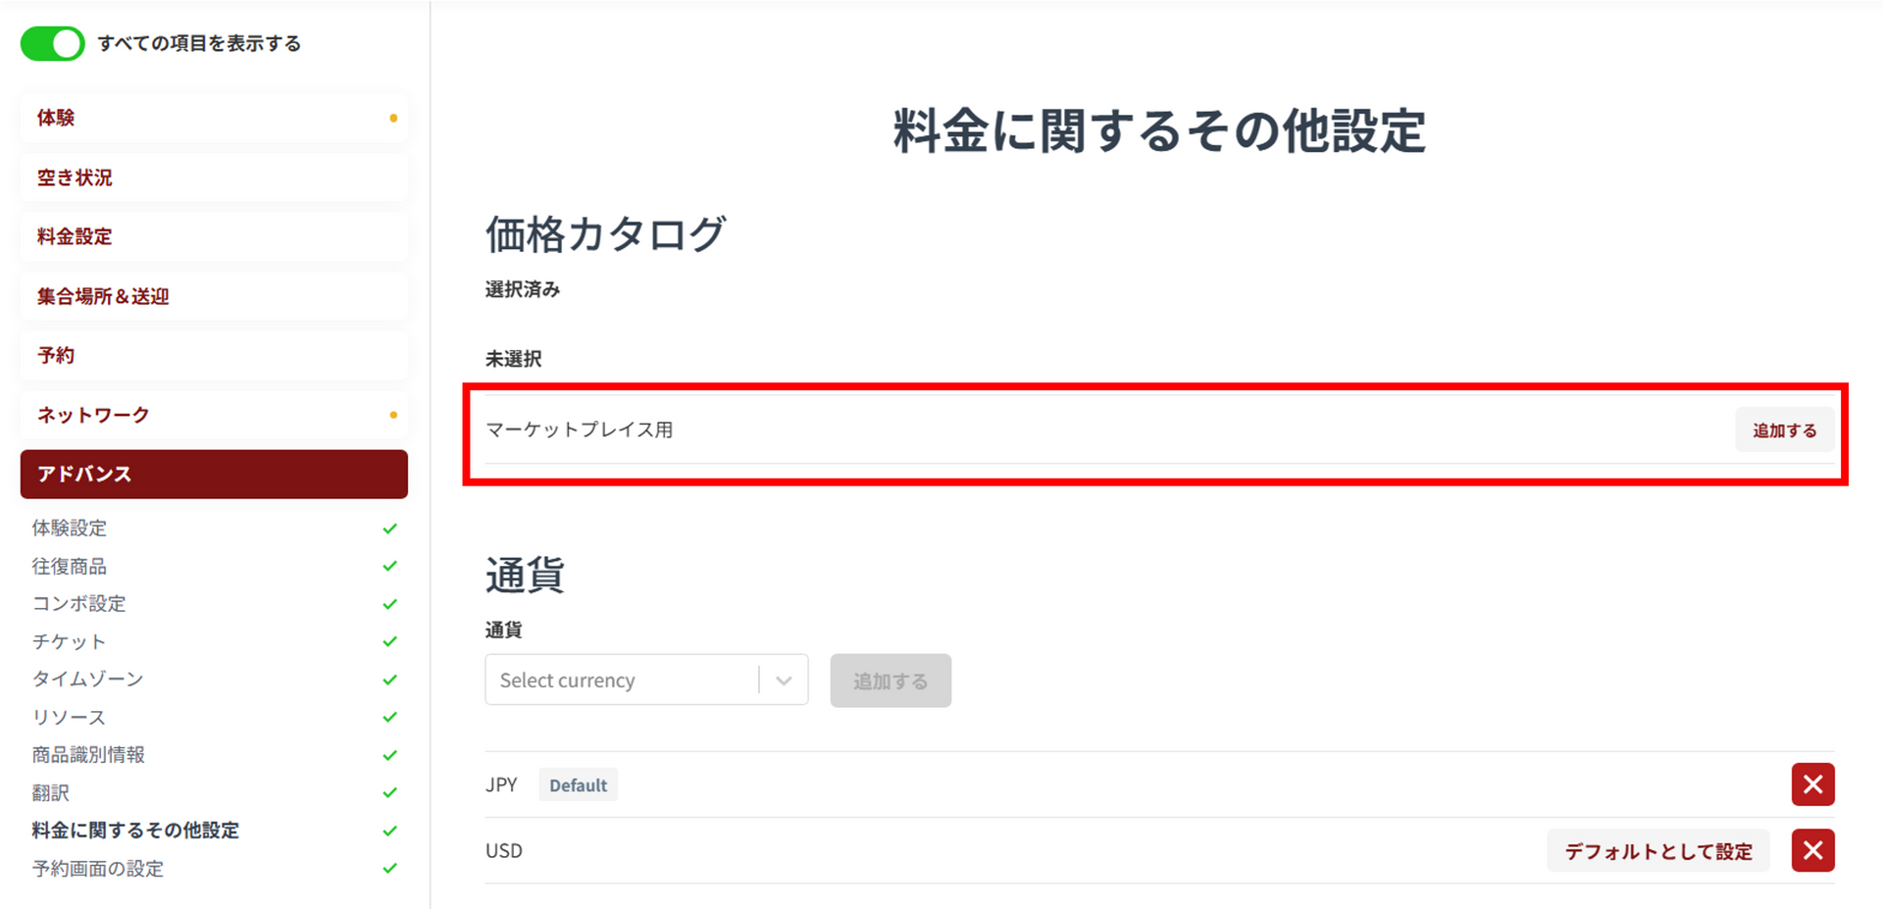The image size is (1883, 909).
Task: Click the greyed 追加する currency button
Action: pos(891,681)
